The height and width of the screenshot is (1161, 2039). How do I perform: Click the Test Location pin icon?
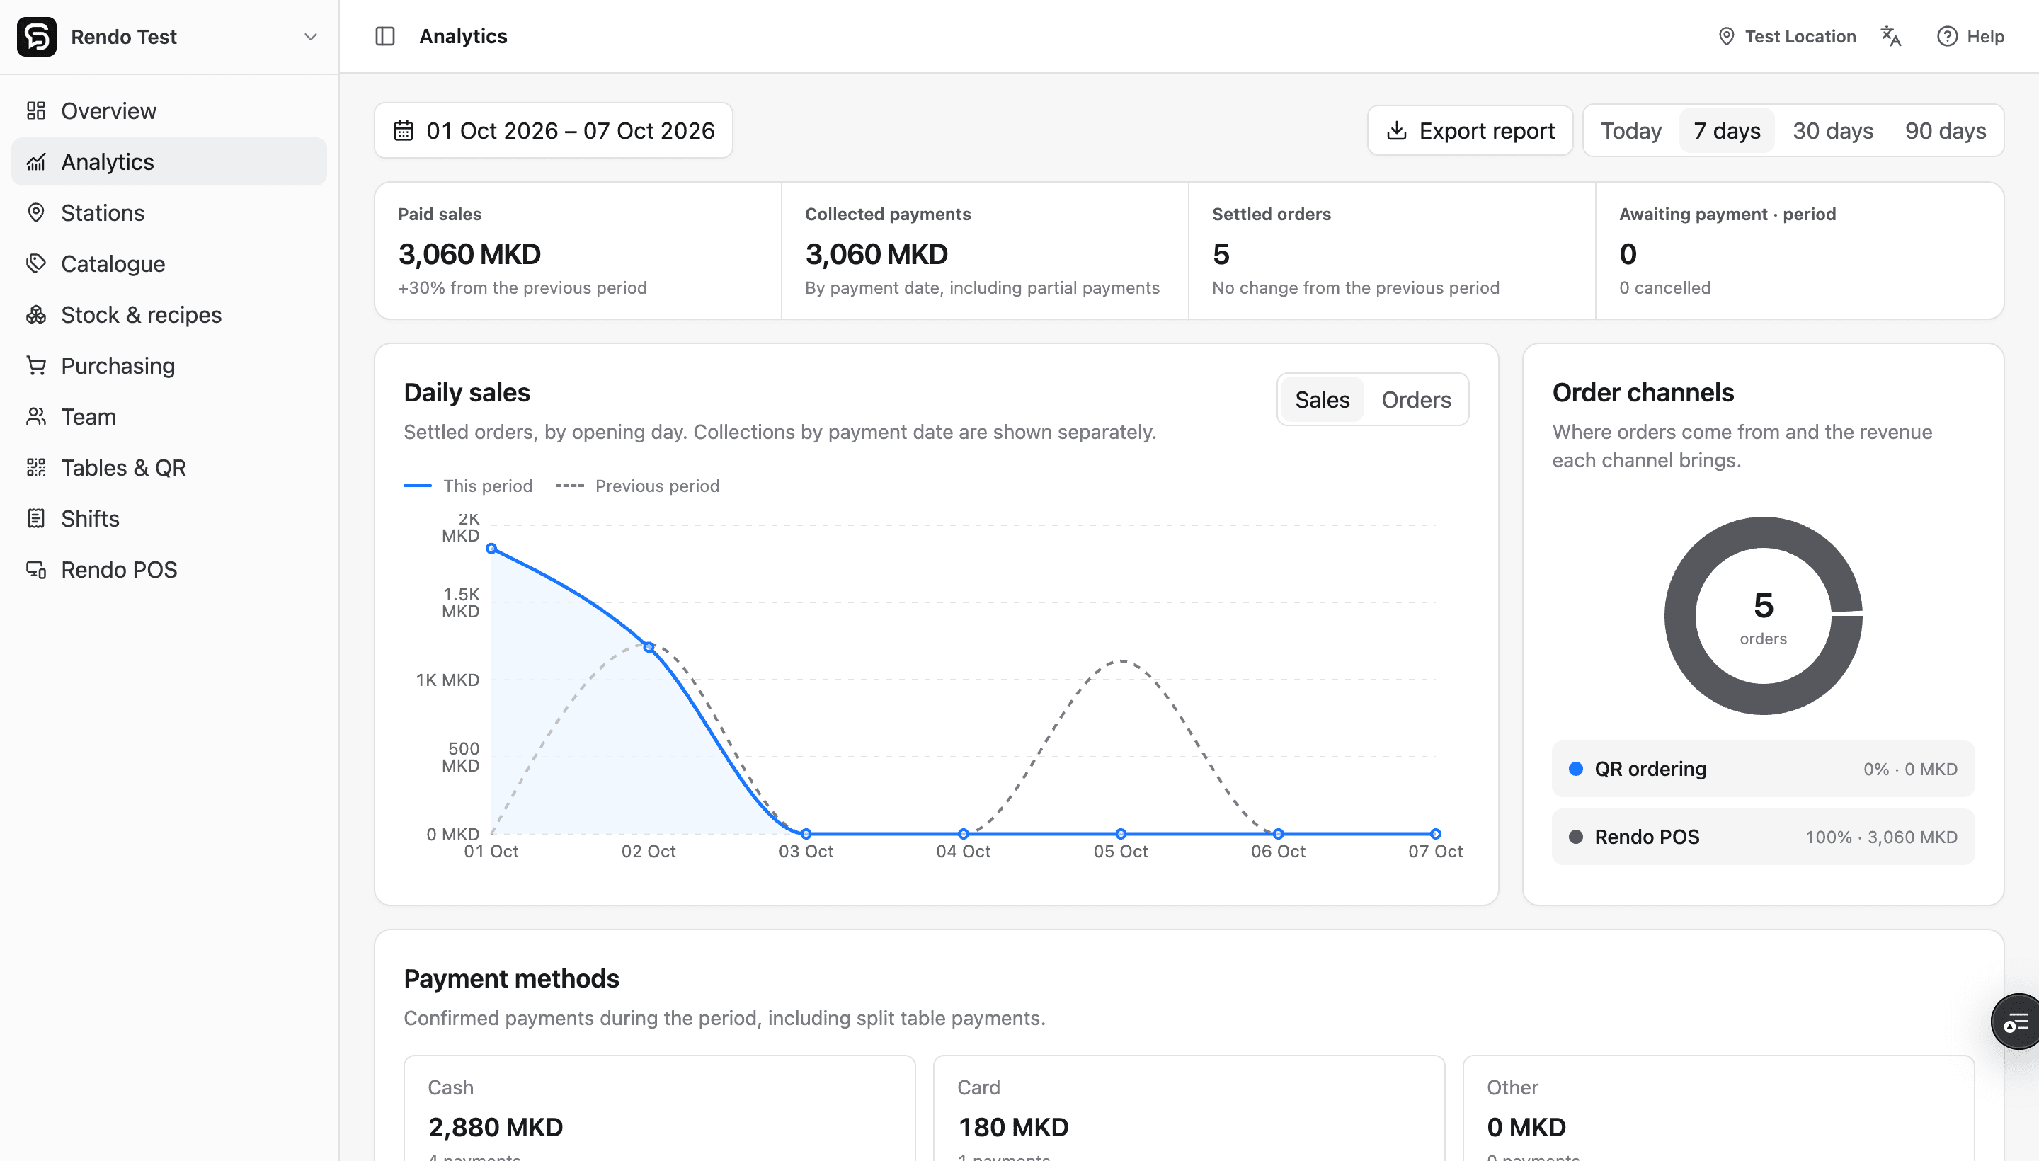pos(1725,37)
